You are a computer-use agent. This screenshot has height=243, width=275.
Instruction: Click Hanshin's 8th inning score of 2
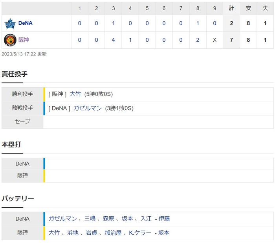[x=198, y=40]
